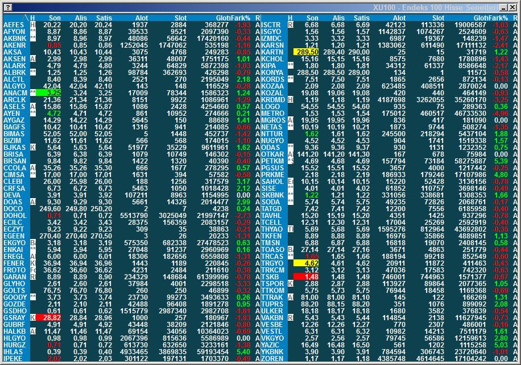Select the AEFES ticker row
521x365 pixels.
(132, 25)
